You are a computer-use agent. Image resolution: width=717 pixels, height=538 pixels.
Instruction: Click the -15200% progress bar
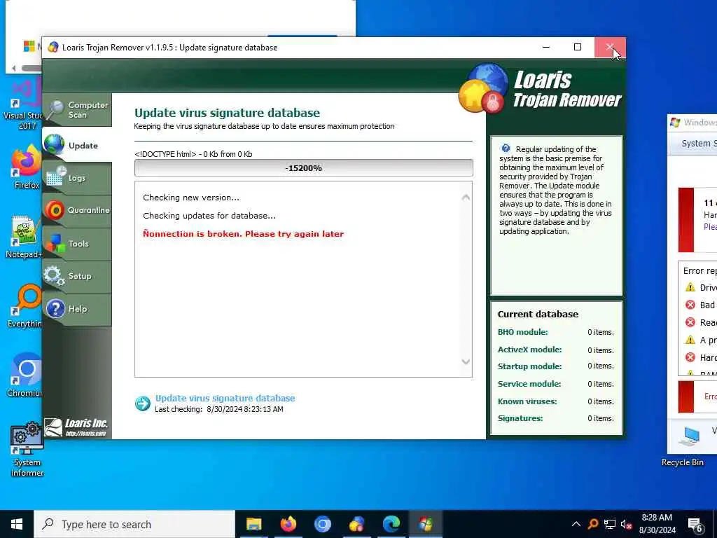point(304,168)
